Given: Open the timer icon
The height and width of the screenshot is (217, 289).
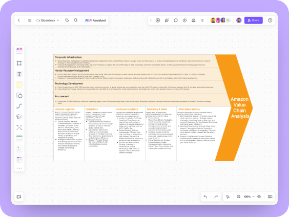Looking at the screenshot, I should (184, 20).
